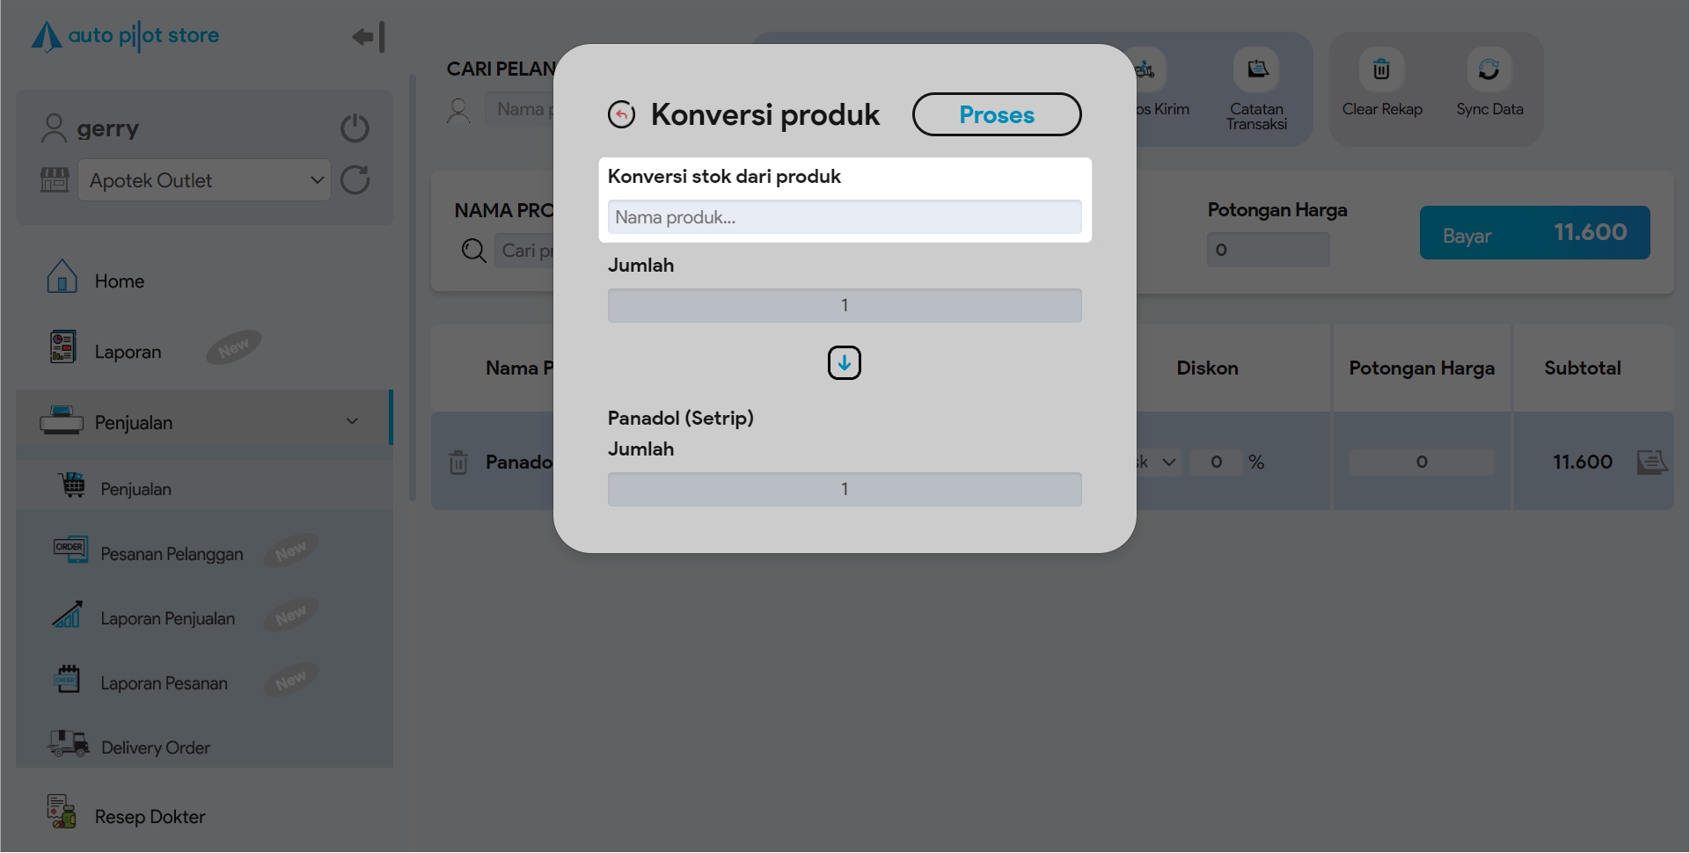Expand the discount type dropdown in Panadol row
Image resolution: width=1690 pixels, height=853 pixels.
pyautogui.click(x=1159, y=463)
